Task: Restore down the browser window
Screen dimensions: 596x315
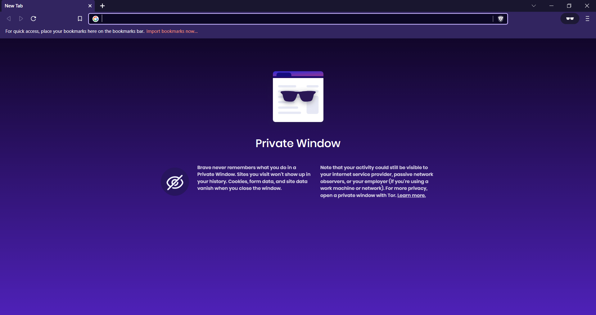Action: point(569,6)
